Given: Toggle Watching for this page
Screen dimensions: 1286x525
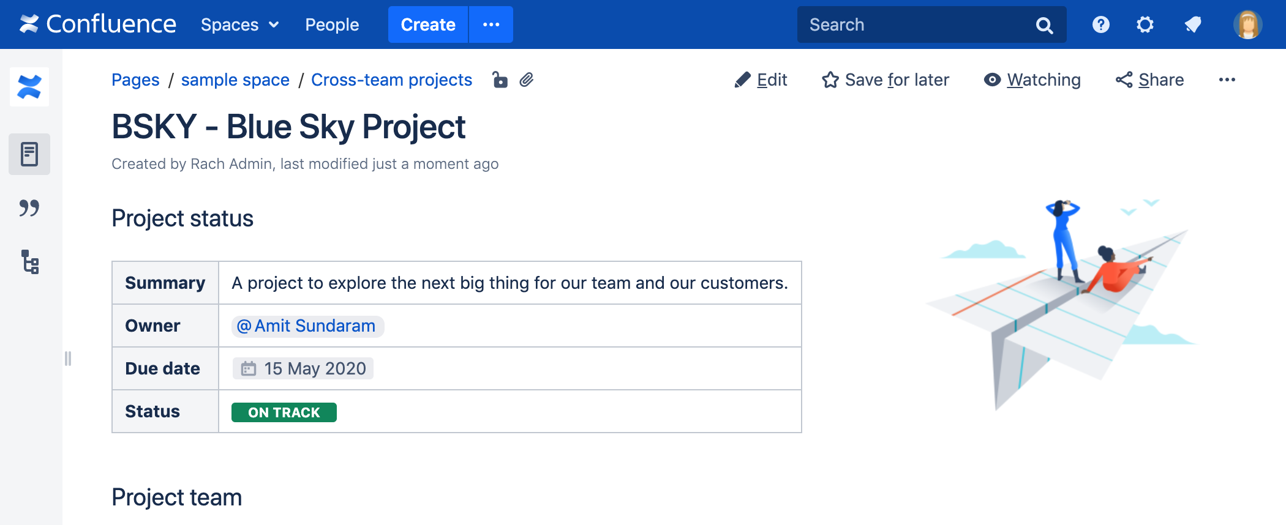Looking at the screenshot, I should click(1032, 80).
